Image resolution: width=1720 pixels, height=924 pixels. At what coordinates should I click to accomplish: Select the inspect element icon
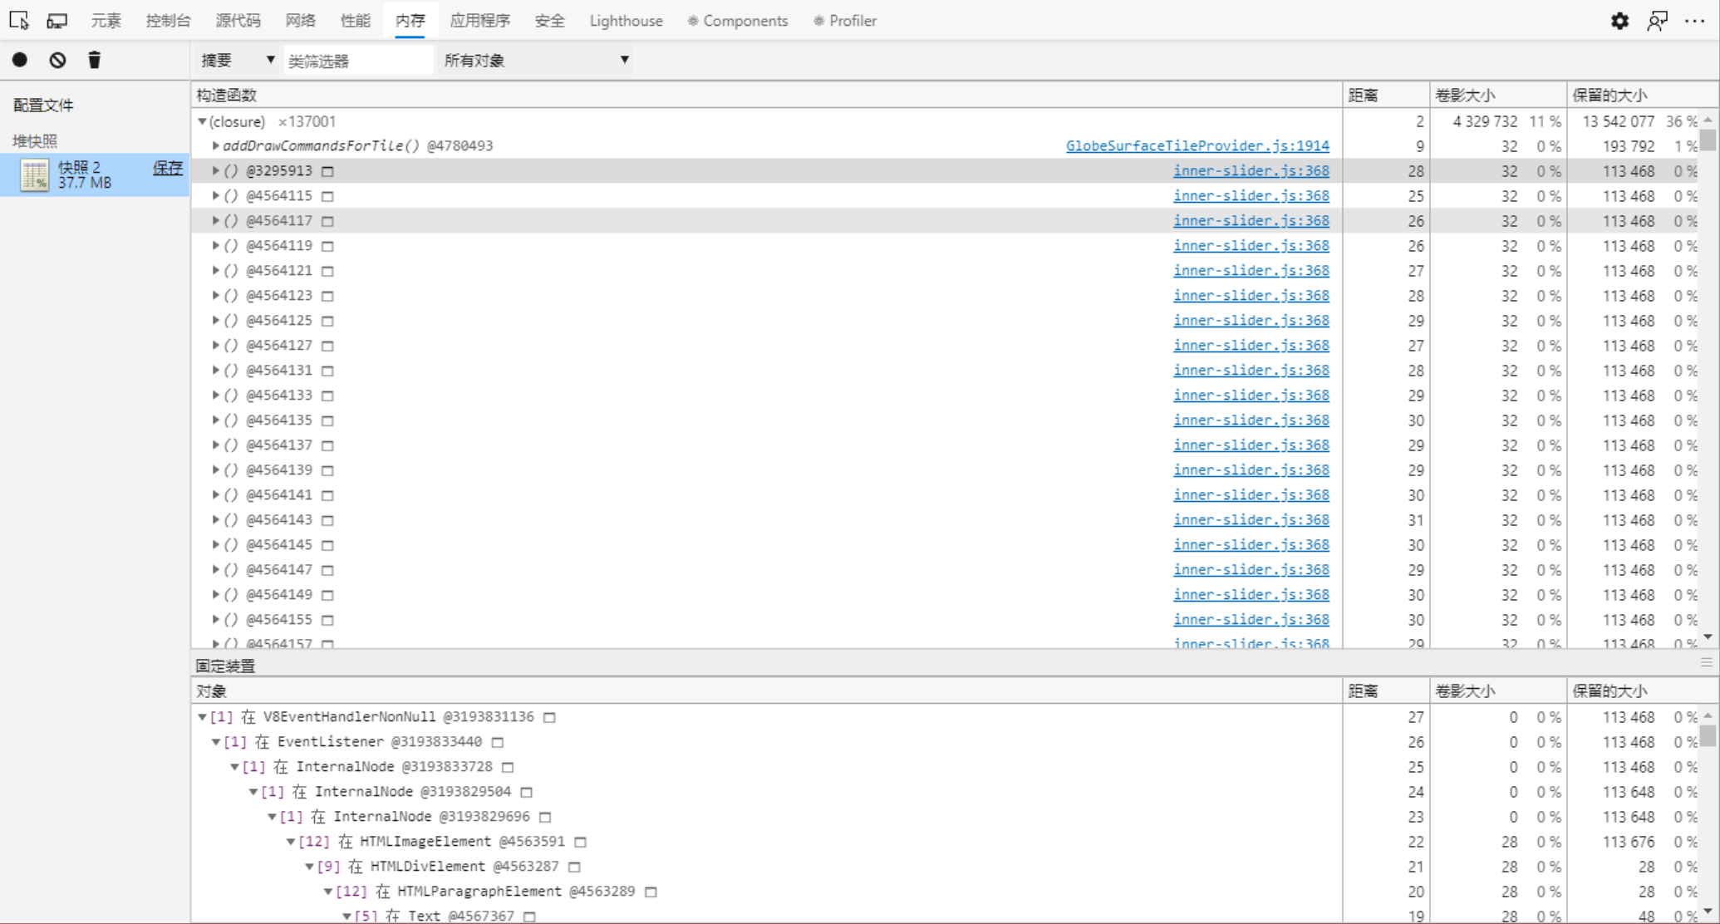pos(17,21)
